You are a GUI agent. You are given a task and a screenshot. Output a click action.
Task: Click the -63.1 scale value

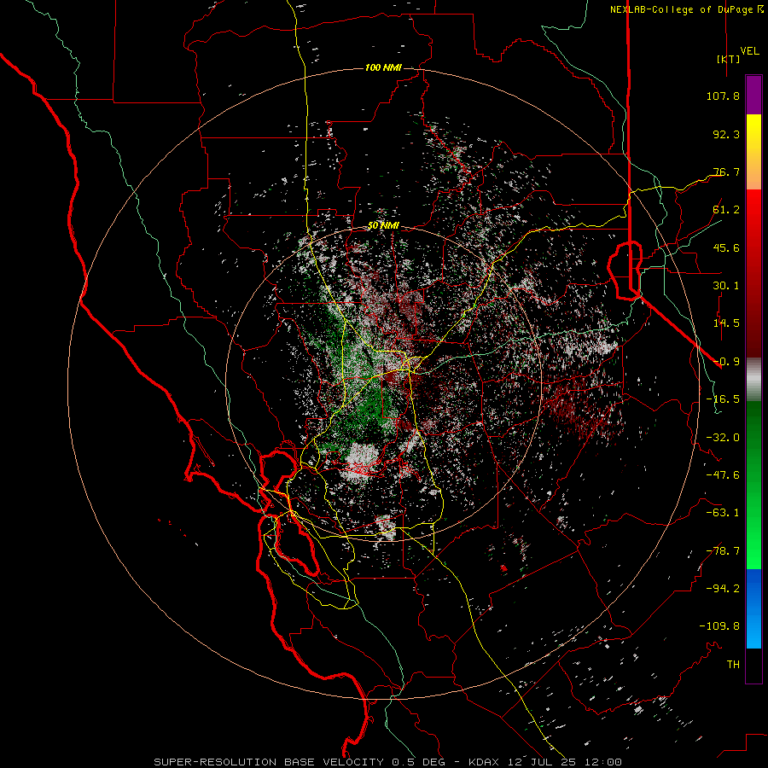(723, 513)
